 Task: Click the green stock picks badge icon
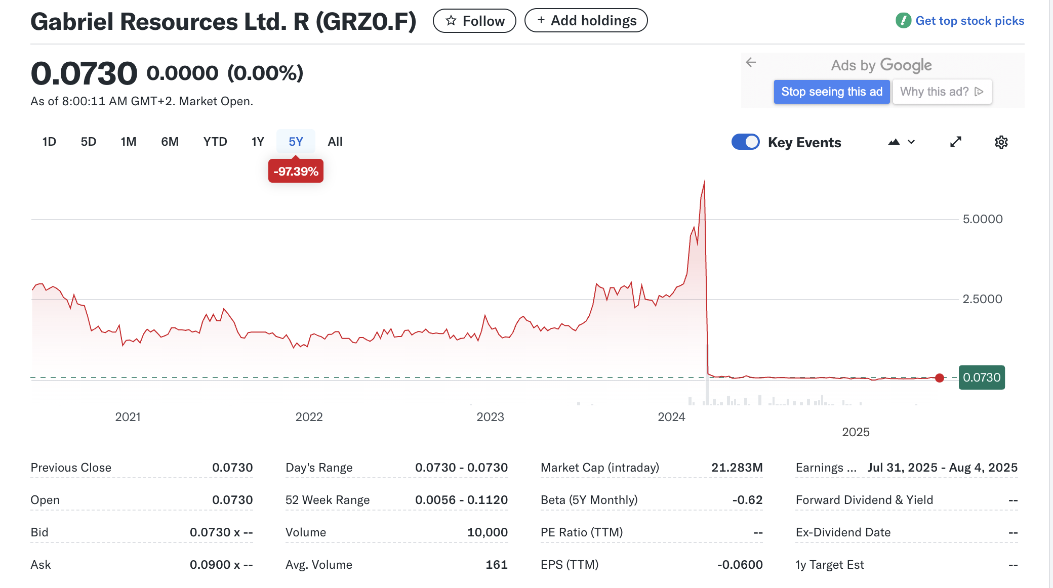pos(904,21)
